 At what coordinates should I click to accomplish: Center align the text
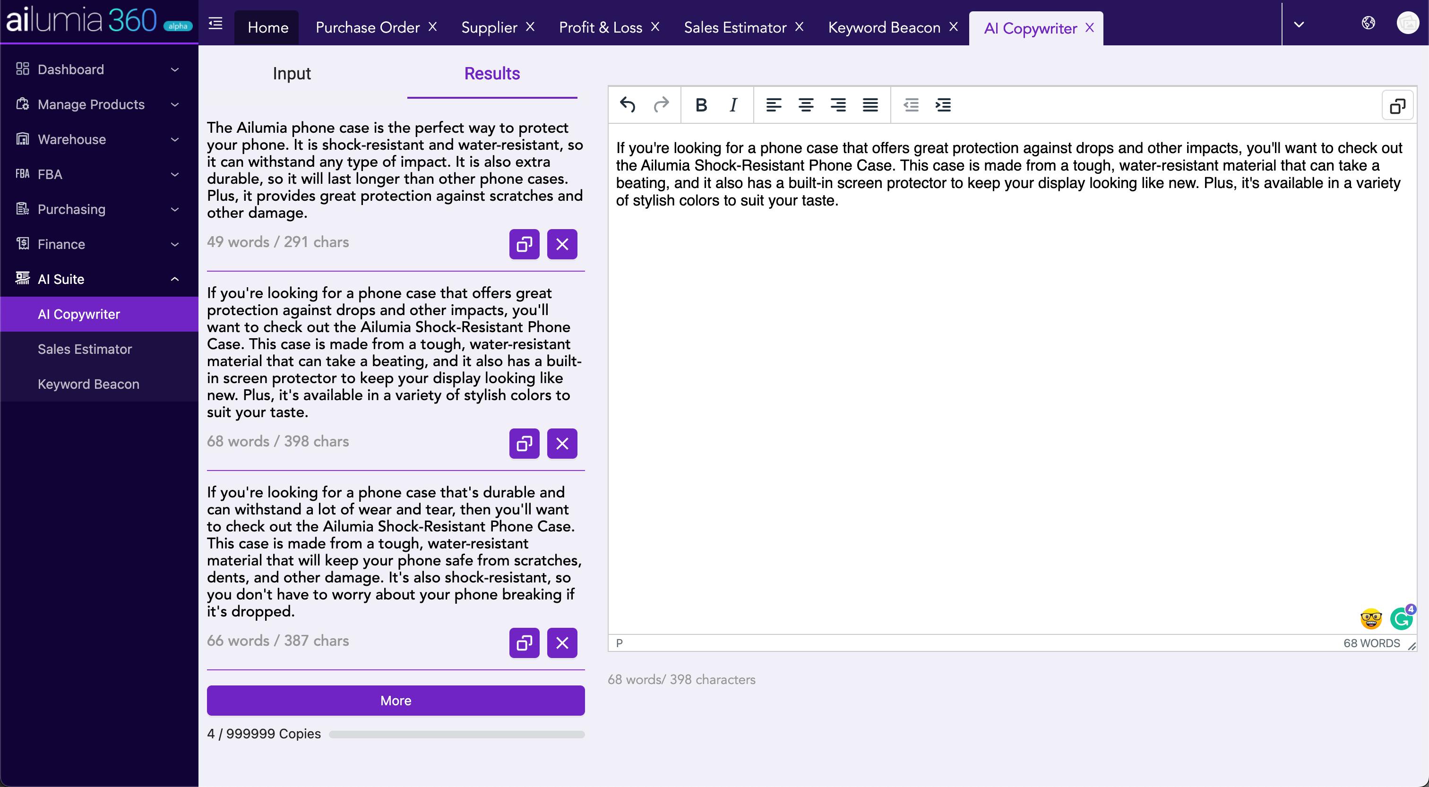pos(806,105)
